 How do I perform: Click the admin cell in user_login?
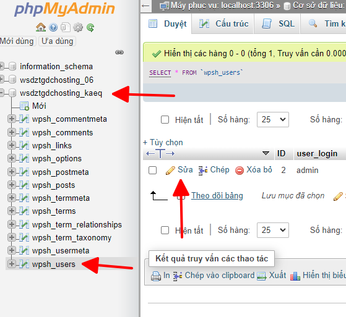(308, 171)
